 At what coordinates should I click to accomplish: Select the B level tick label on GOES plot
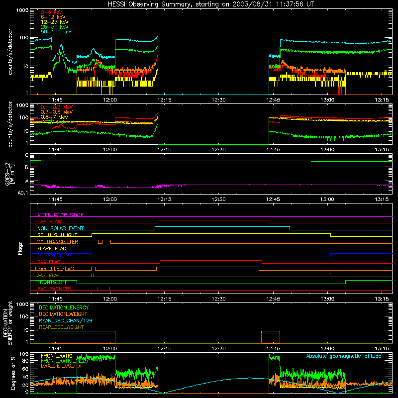pos(27,168)
